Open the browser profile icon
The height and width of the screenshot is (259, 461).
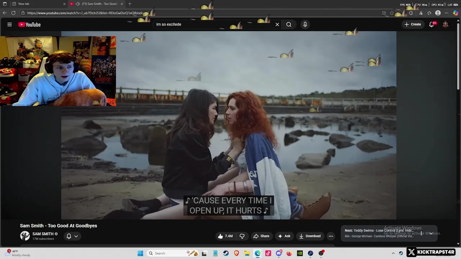(x=438, y=13)
